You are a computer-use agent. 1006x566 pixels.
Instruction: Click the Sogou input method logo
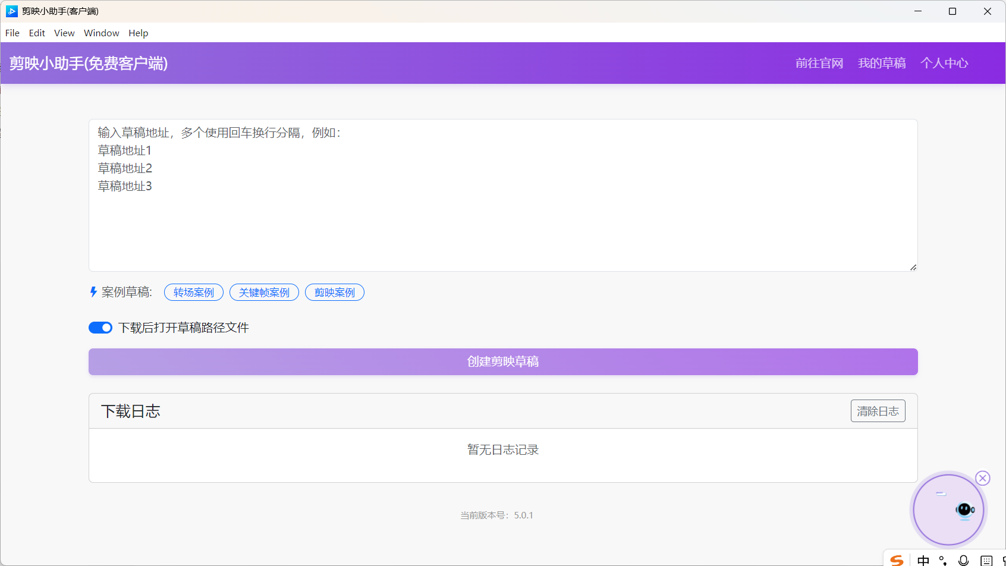897,560
